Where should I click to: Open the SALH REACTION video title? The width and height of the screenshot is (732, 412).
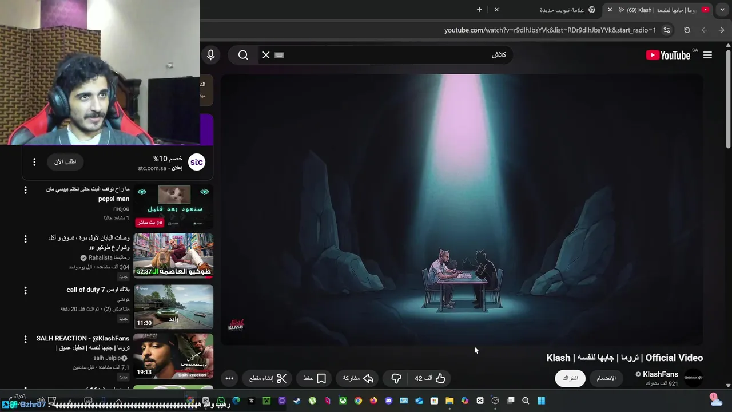tap(83, 343)
